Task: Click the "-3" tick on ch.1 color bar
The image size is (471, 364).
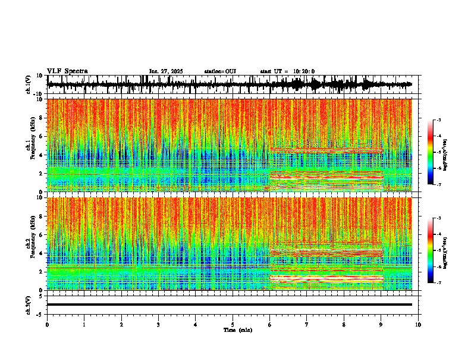Action: point(438,120)
